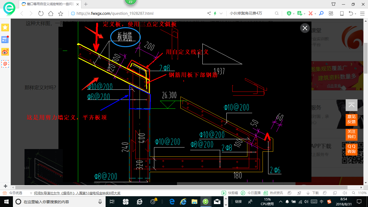The image size is (368, 207).
Task: Click the red scissors screenshot icon
Action: coord(311,13)
